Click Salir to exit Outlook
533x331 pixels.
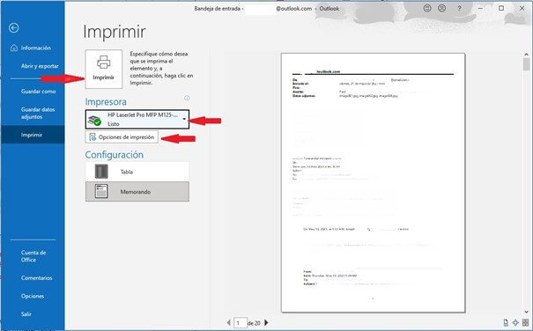pyautogui.click(x=26, y=314)
